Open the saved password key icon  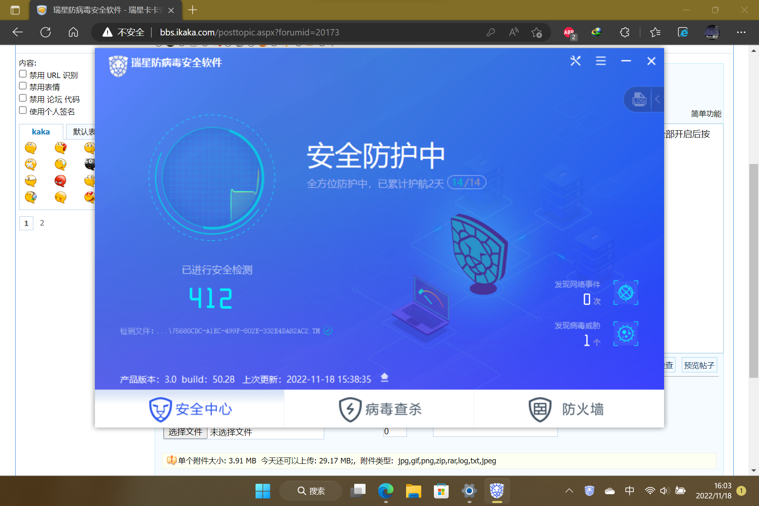point(490,32)
